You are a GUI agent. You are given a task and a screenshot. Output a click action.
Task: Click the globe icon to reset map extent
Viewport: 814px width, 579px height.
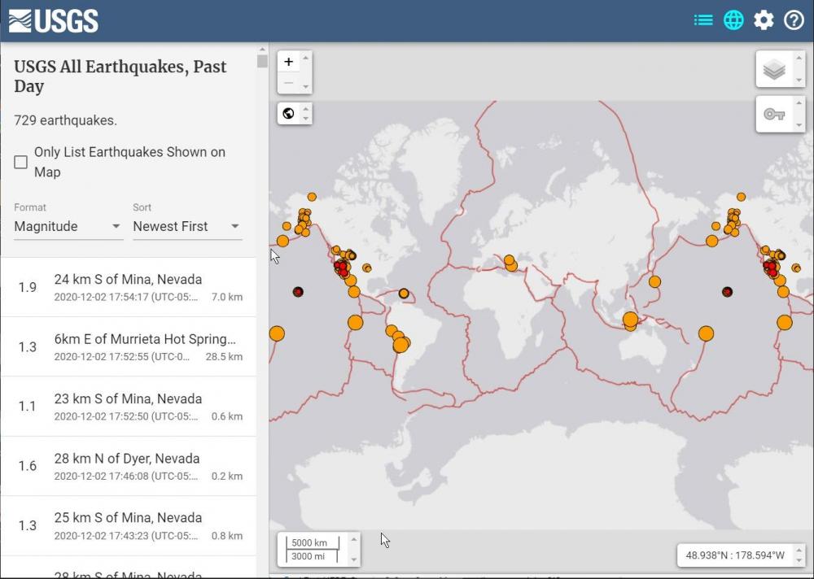click(x=288, y=113)
